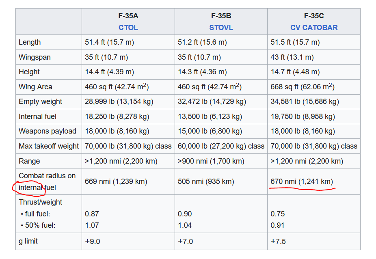Click the empty weight 34,581 lb (15,686 kg)
Screen dimensions: 376x259
click(305, 101)
